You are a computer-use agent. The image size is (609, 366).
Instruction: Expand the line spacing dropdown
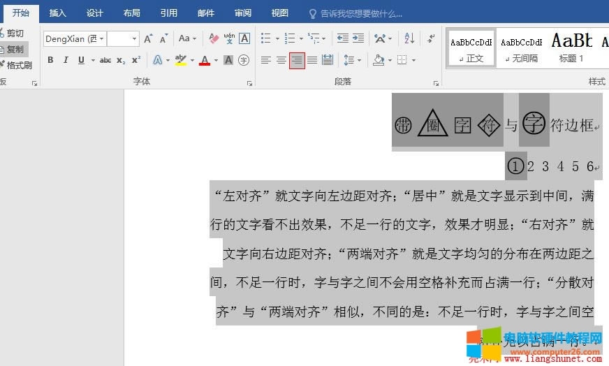360,61
